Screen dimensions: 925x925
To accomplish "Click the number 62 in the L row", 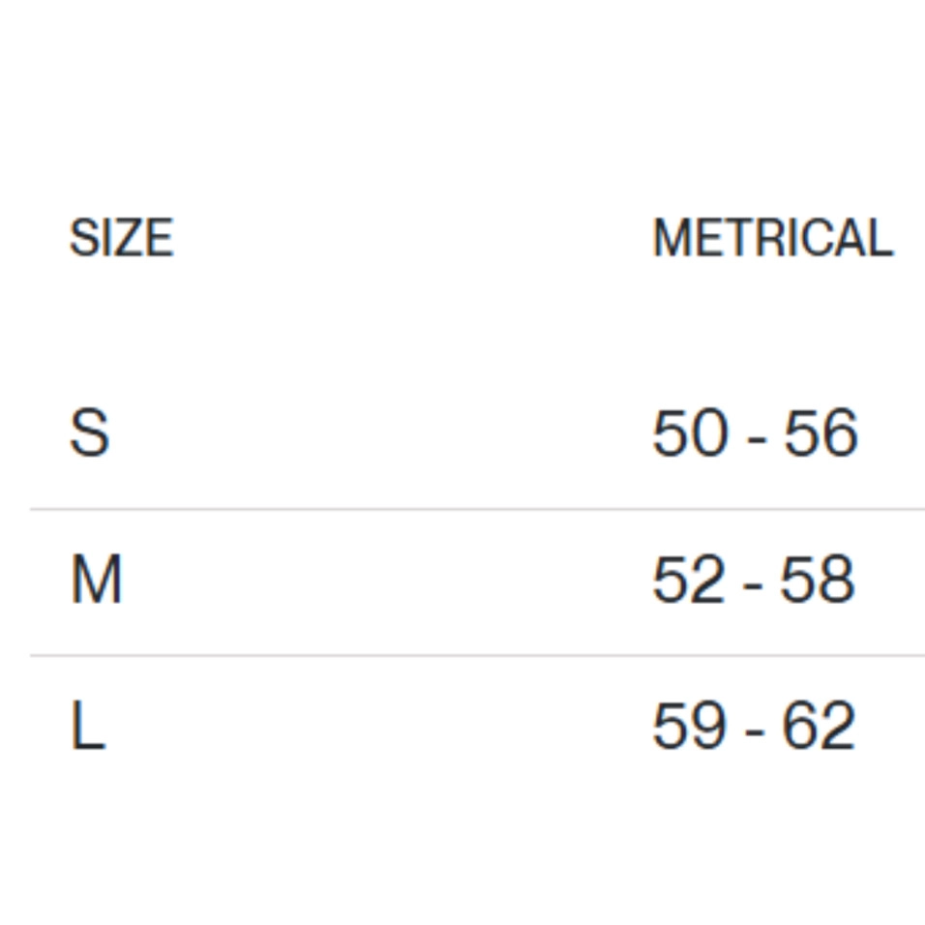I will point(819,727).
